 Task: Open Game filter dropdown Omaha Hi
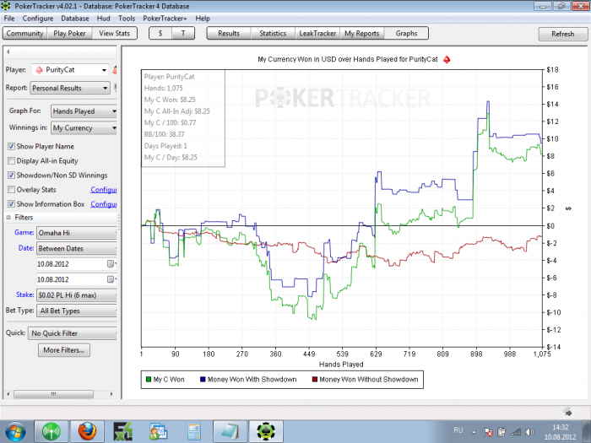click(77, 233)
